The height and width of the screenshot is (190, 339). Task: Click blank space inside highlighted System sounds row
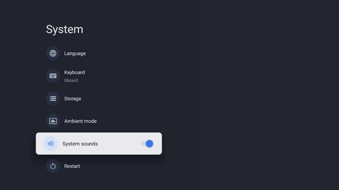click(119, 144)
